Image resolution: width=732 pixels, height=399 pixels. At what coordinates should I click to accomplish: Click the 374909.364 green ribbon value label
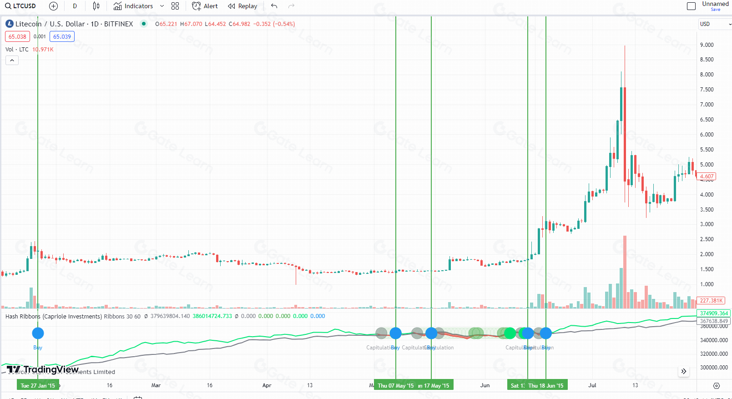[x=713, y=313]
